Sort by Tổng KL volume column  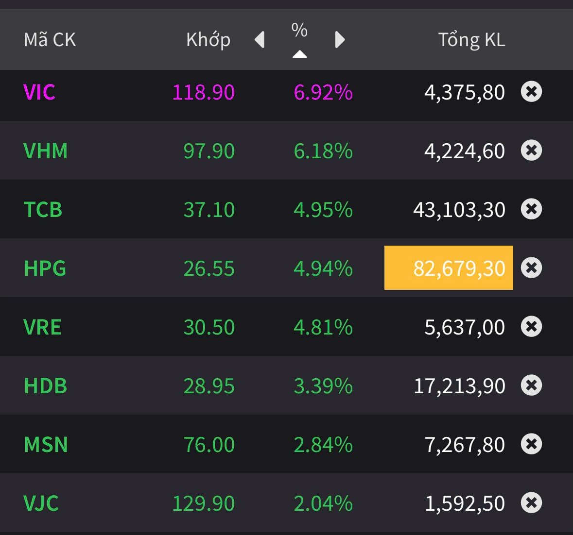(471, 40)
